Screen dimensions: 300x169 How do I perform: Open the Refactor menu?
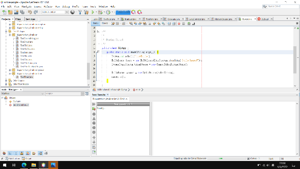point(48,7)
